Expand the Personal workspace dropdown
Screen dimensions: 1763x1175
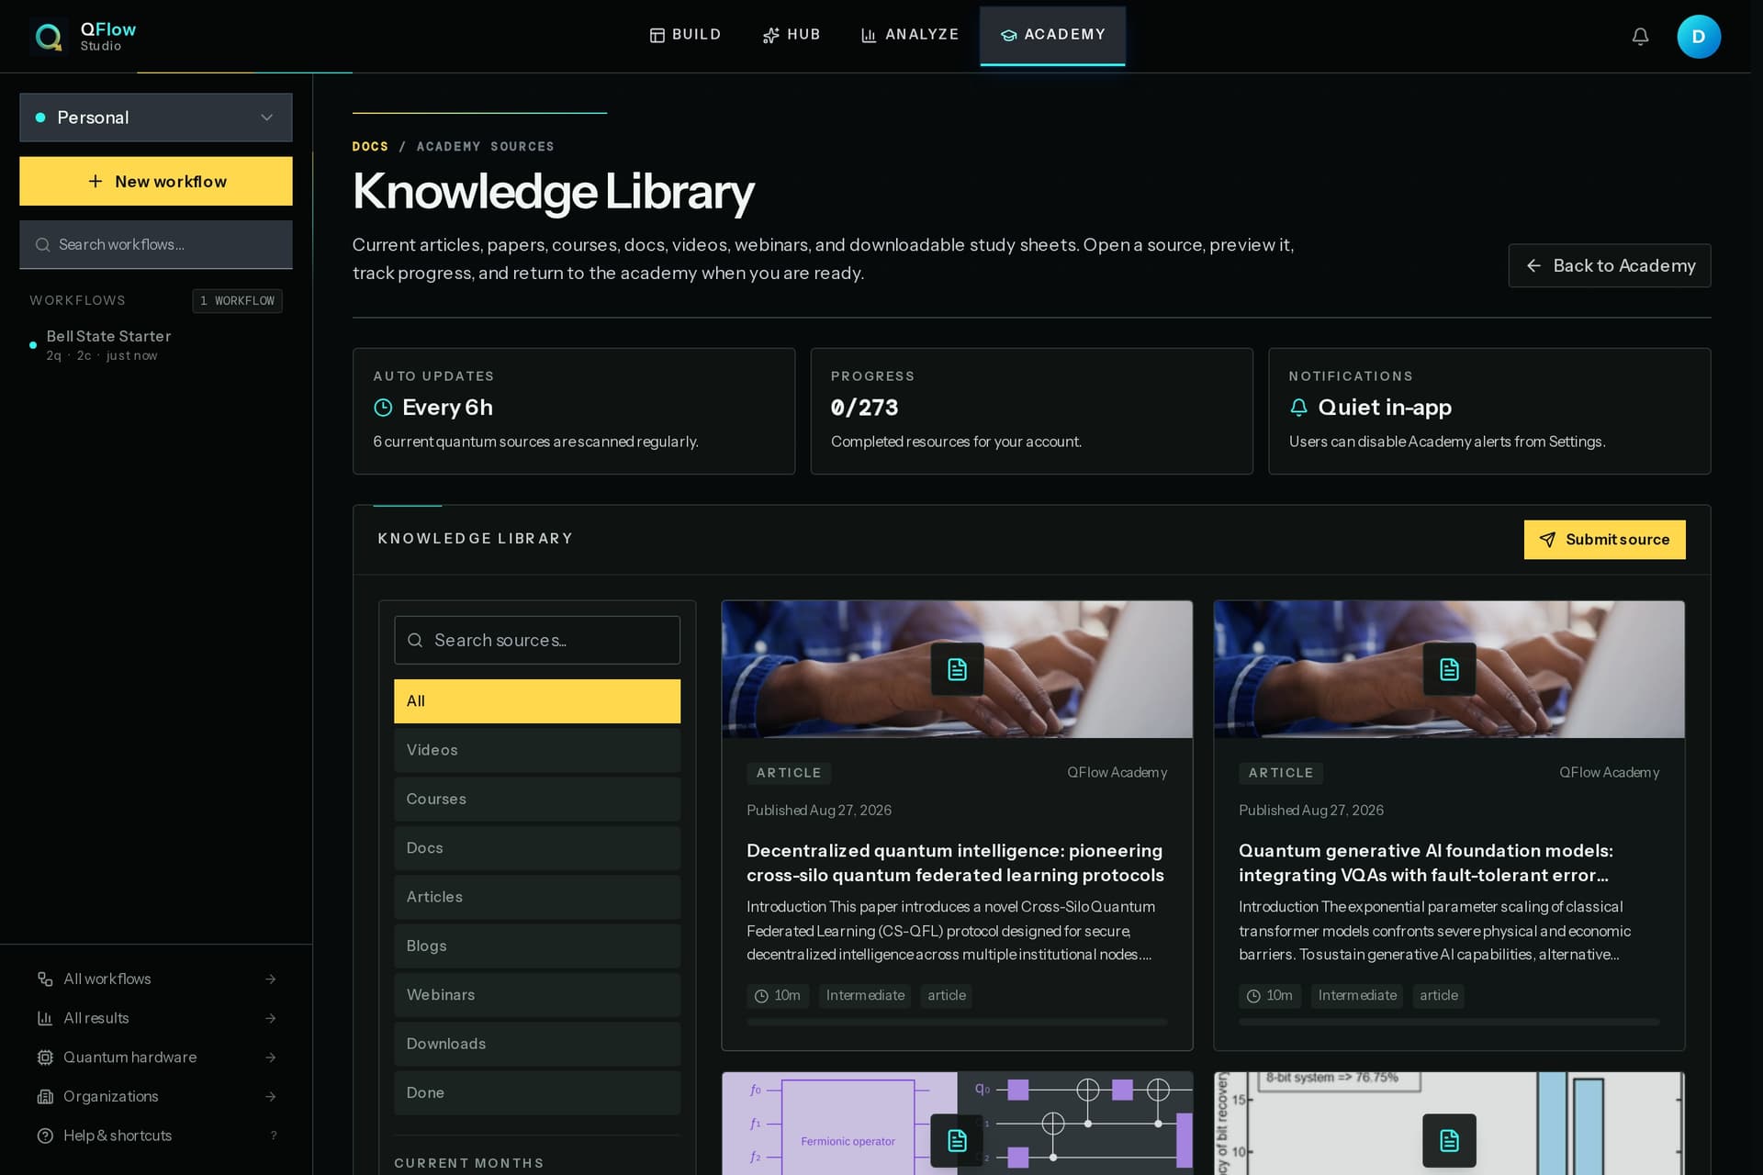tap(156, 117)
